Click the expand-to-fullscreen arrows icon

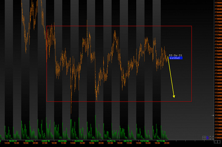click(212, 138)
